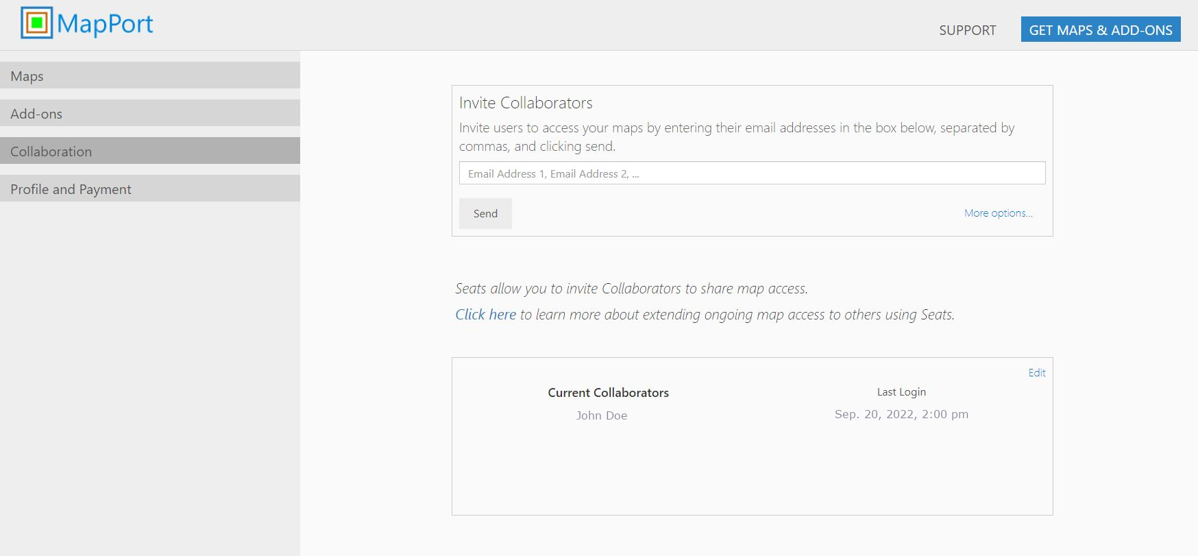Edit the current collaborators list
The image size is (1198, 556).
click(x=1036, y=372)
